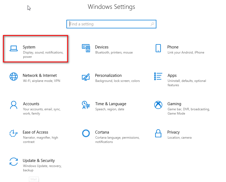This screenshot has width=226, height=182.
Task: Select the Network & Internet globe icon
Action: tap(13, 77)
